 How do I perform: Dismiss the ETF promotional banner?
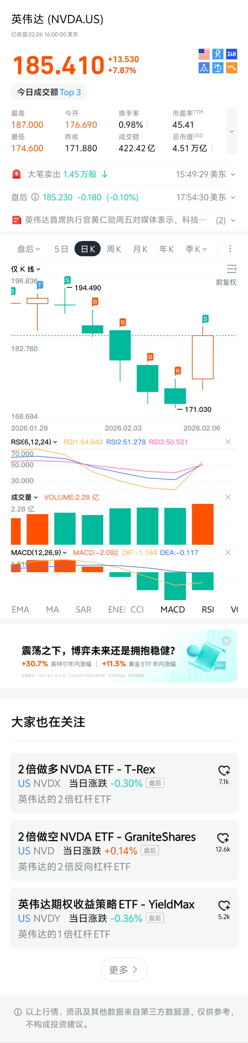click(x=226, y=641)
